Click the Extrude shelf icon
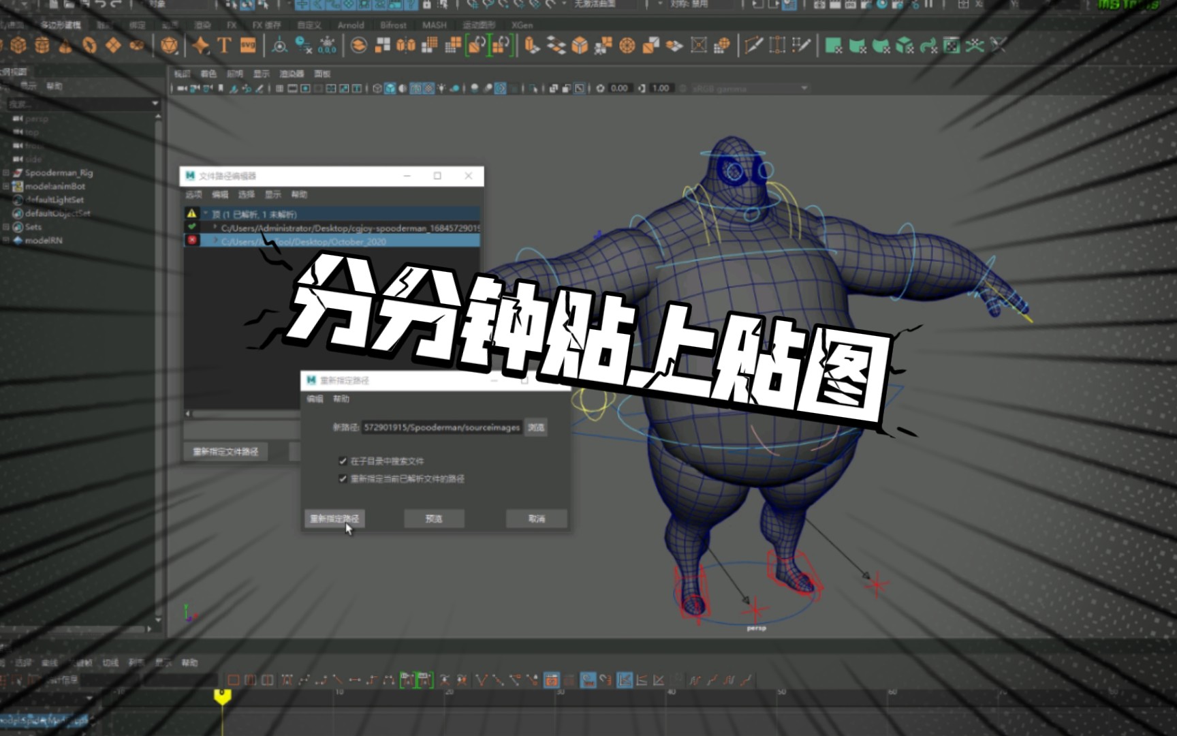The width and height of the screenshot is (1177, 736). (x=533, y=46)
